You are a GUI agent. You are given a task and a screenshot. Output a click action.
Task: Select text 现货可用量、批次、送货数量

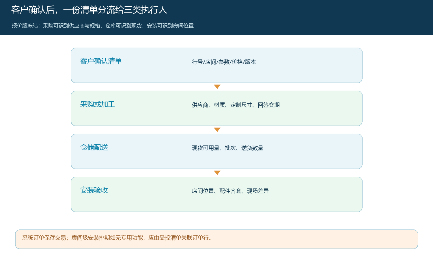point(227,148)
